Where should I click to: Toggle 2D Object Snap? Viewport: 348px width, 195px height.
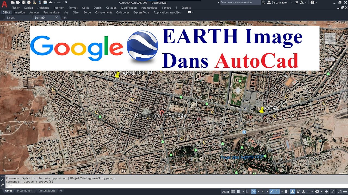pos(278,191)
